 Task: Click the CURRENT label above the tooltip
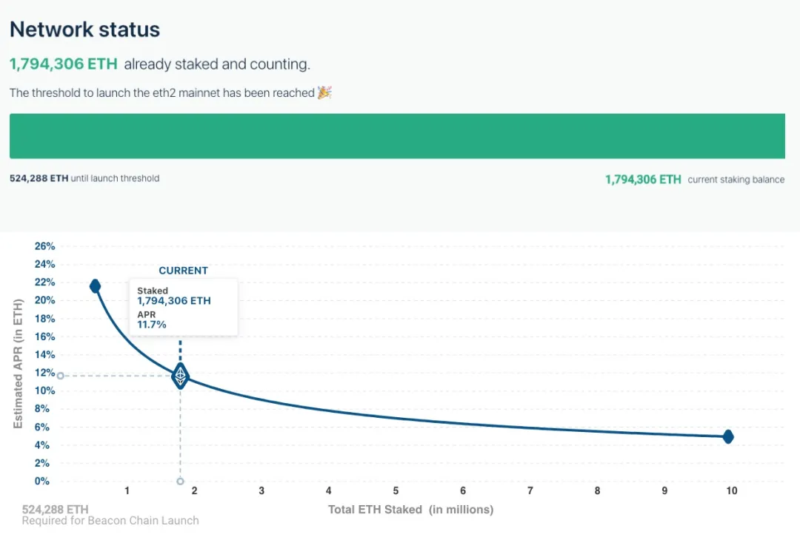tap(183, 271)
